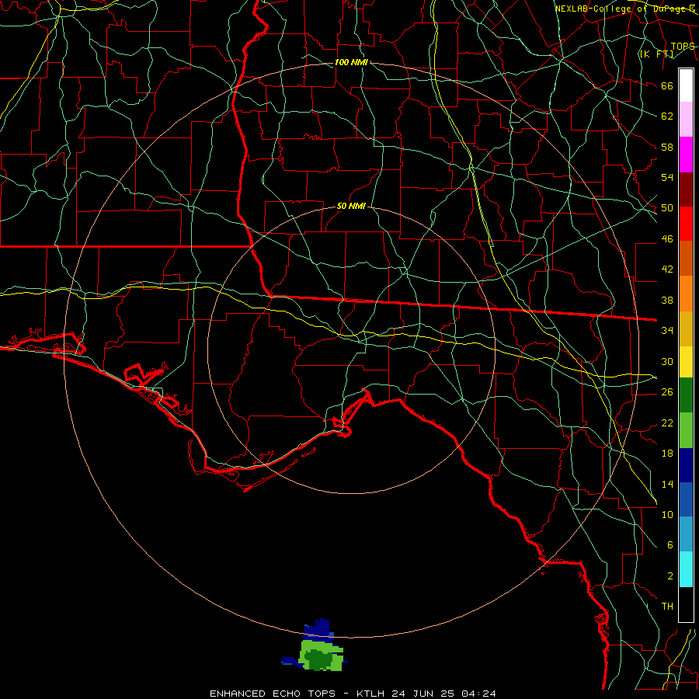Click the dark green core of the echo

[x=318, y=660]
